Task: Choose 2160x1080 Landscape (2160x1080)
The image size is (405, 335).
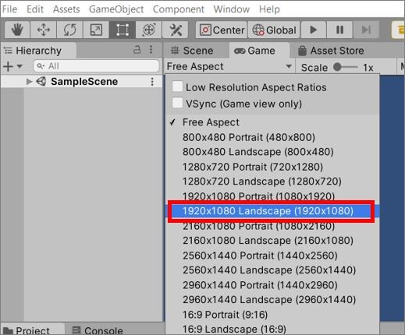Action: point(272,241)
